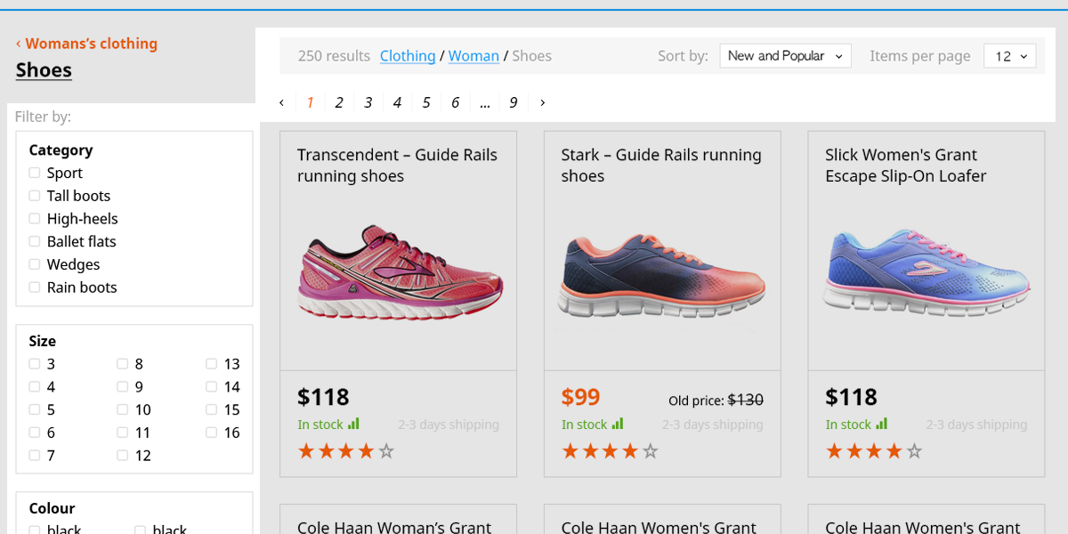Image resolution: width=1068 pixels, height=534 pixels.
Task: Click first star on Transcendent shoes rating
Action: [306, 451]
